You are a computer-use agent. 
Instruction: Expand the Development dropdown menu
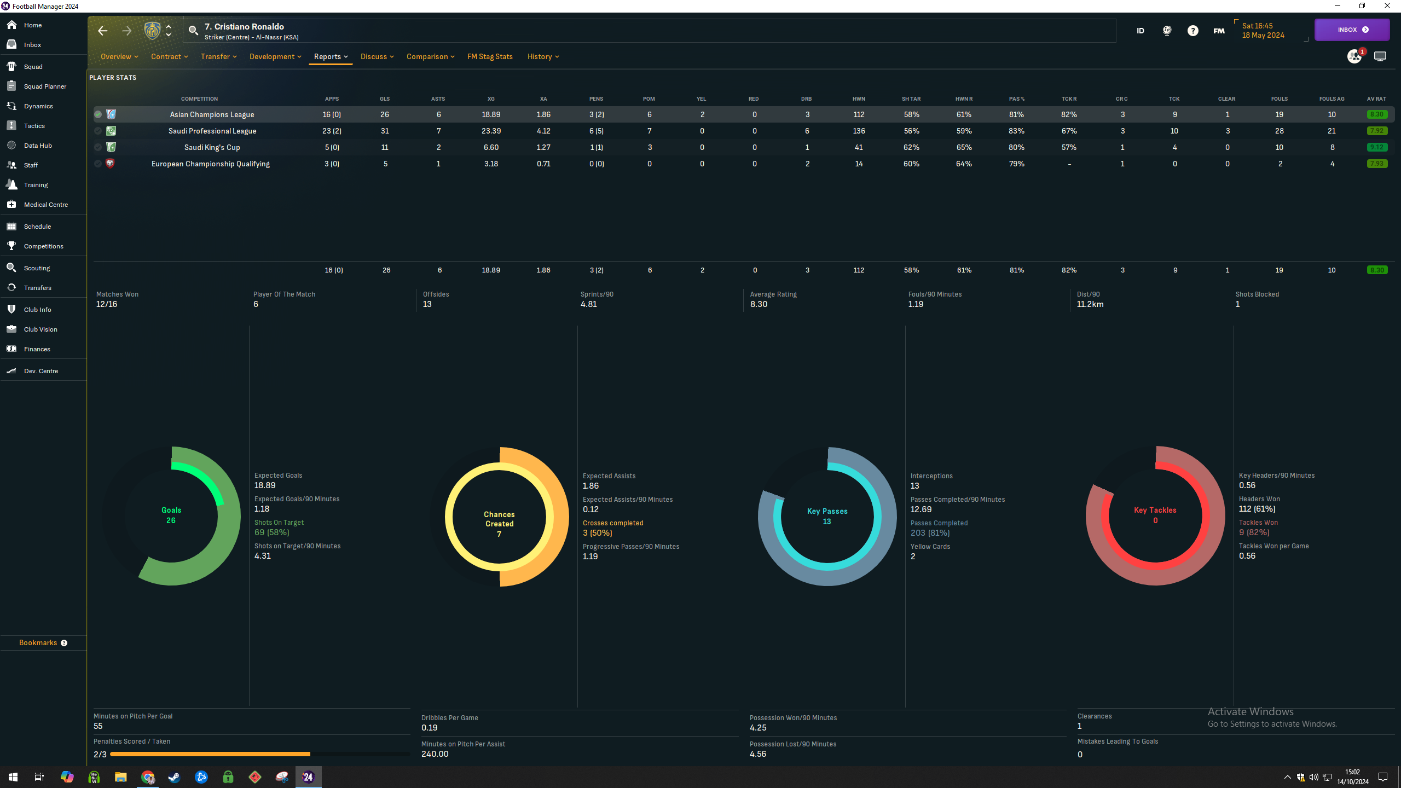275,56
